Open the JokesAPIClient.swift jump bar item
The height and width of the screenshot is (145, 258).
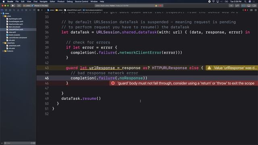[73, 10]
